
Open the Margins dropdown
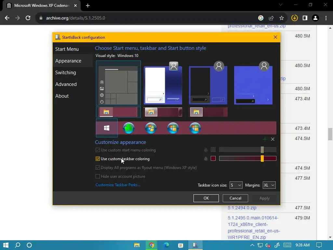click(x=269, y=185)
